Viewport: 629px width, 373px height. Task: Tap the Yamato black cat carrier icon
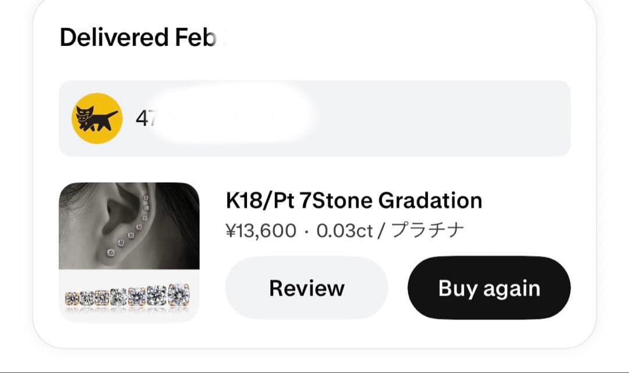click(97, 118)
